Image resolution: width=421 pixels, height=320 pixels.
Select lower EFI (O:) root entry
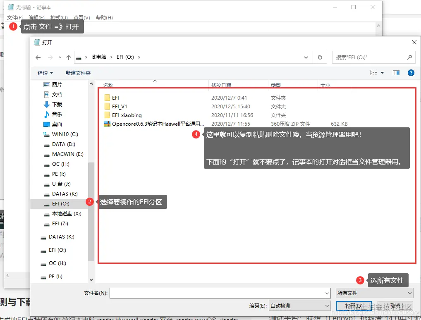(x=53, y=250)
